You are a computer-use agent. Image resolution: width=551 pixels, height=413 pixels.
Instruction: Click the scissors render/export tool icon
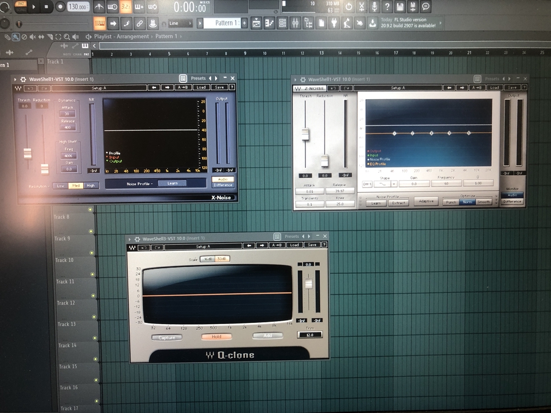tap(361, 6)
